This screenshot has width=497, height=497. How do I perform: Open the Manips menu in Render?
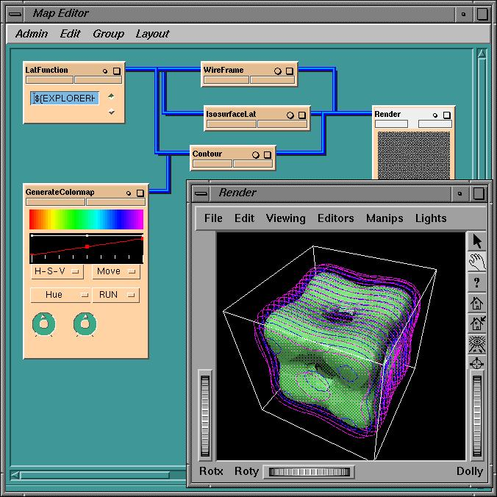[x=385, y=218]
